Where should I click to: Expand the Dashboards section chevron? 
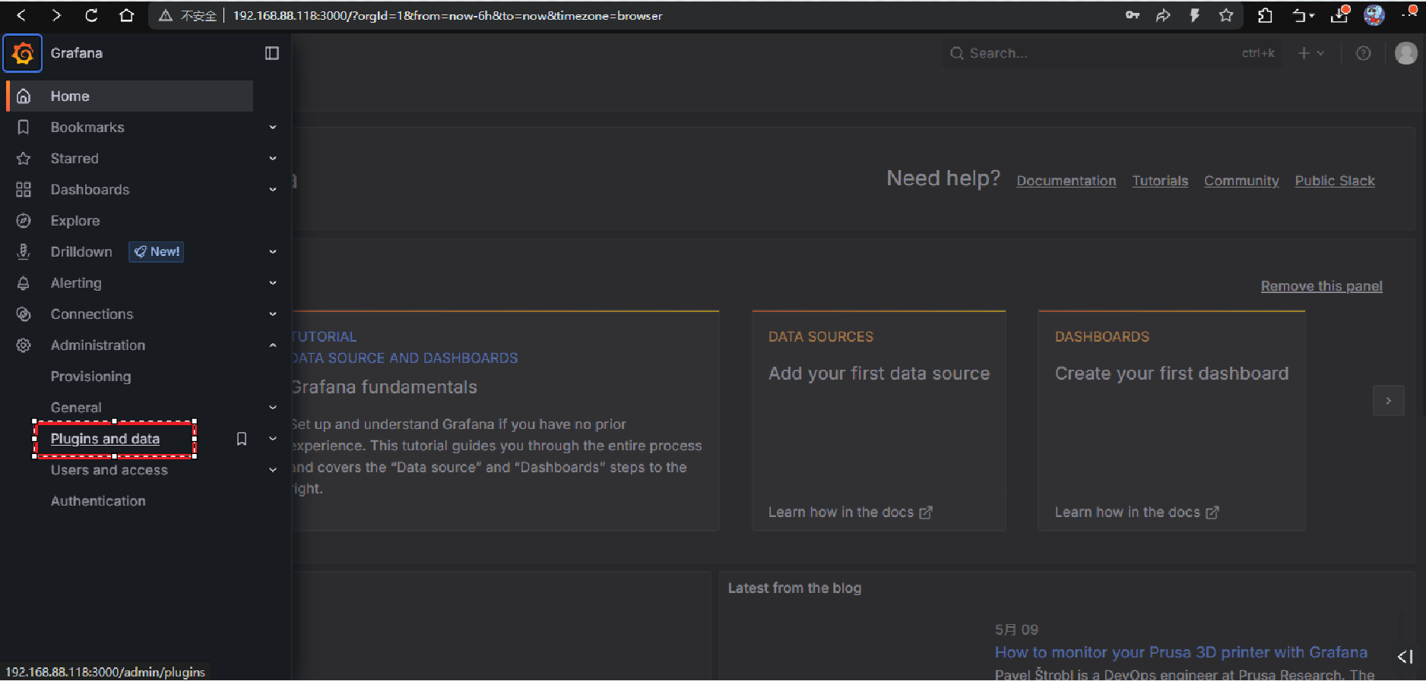click(x=273, y=190)
